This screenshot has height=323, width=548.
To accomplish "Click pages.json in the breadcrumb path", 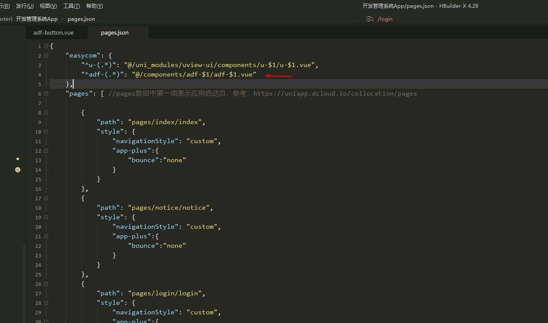I will pos(81,19).
